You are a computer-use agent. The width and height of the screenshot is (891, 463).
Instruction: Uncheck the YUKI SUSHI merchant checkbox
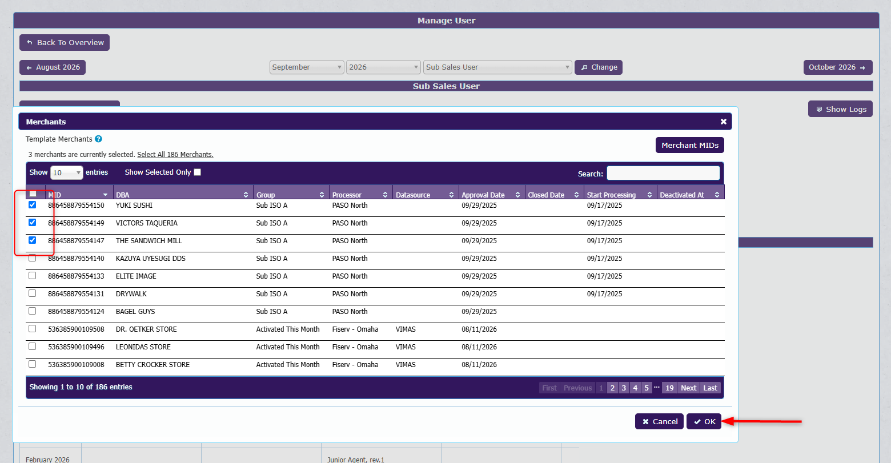(33, 205)
